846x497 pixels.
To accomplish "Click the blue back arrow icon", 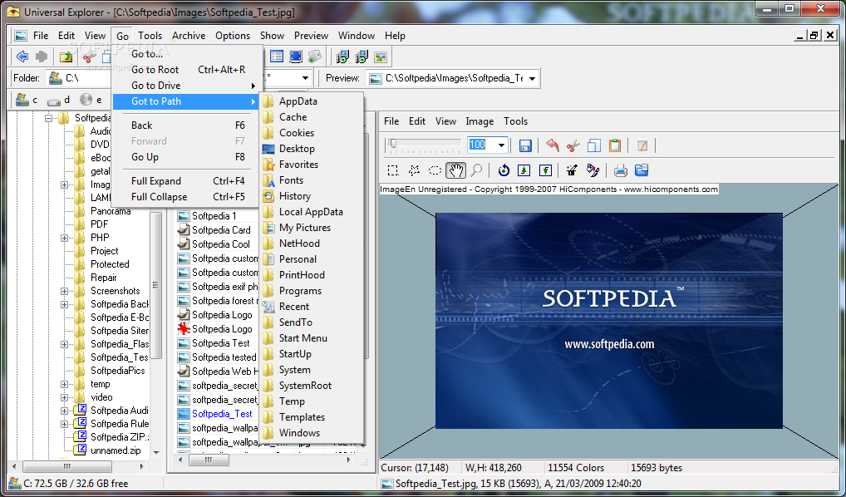I will [22, 57].
